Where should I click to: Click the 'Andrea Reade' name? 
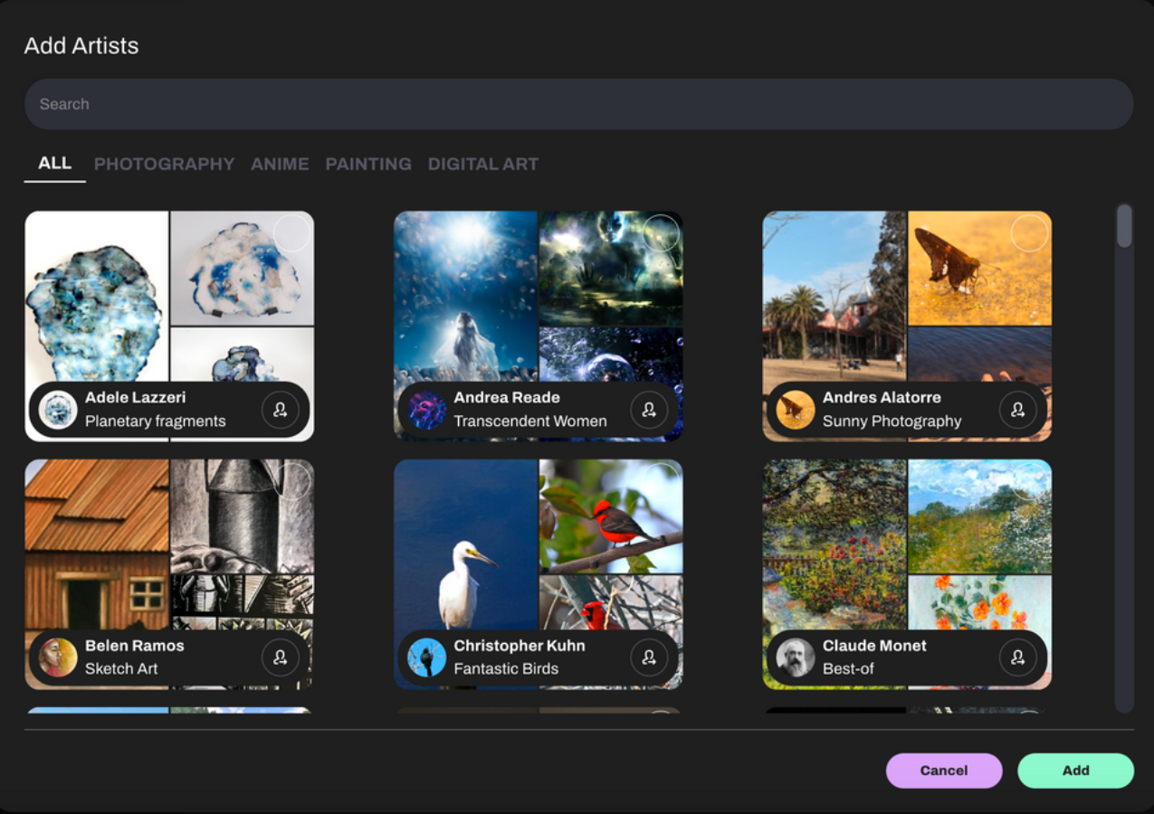(x=507, y=398)
